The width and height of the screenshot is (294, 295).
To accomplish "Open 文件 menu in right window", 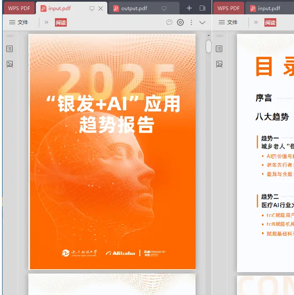I will [x=228, y=22].
